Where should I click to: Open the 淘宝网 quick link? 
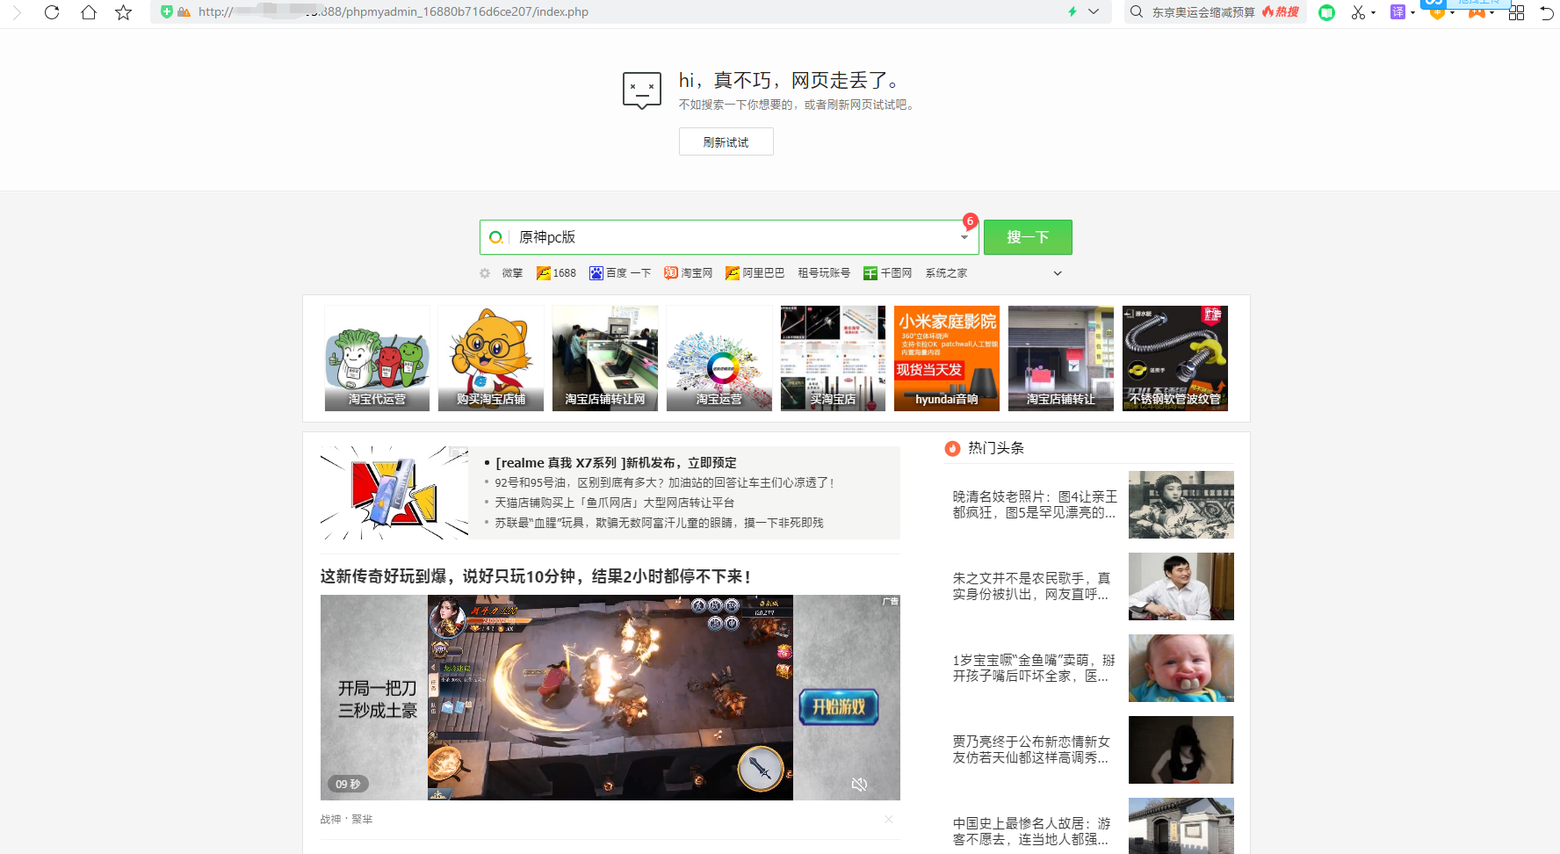[689, 273]
